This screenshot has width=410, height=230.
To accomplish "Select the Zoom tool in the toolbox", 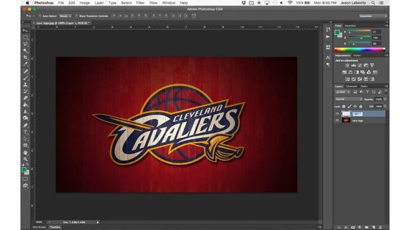I will coord(26,159).
